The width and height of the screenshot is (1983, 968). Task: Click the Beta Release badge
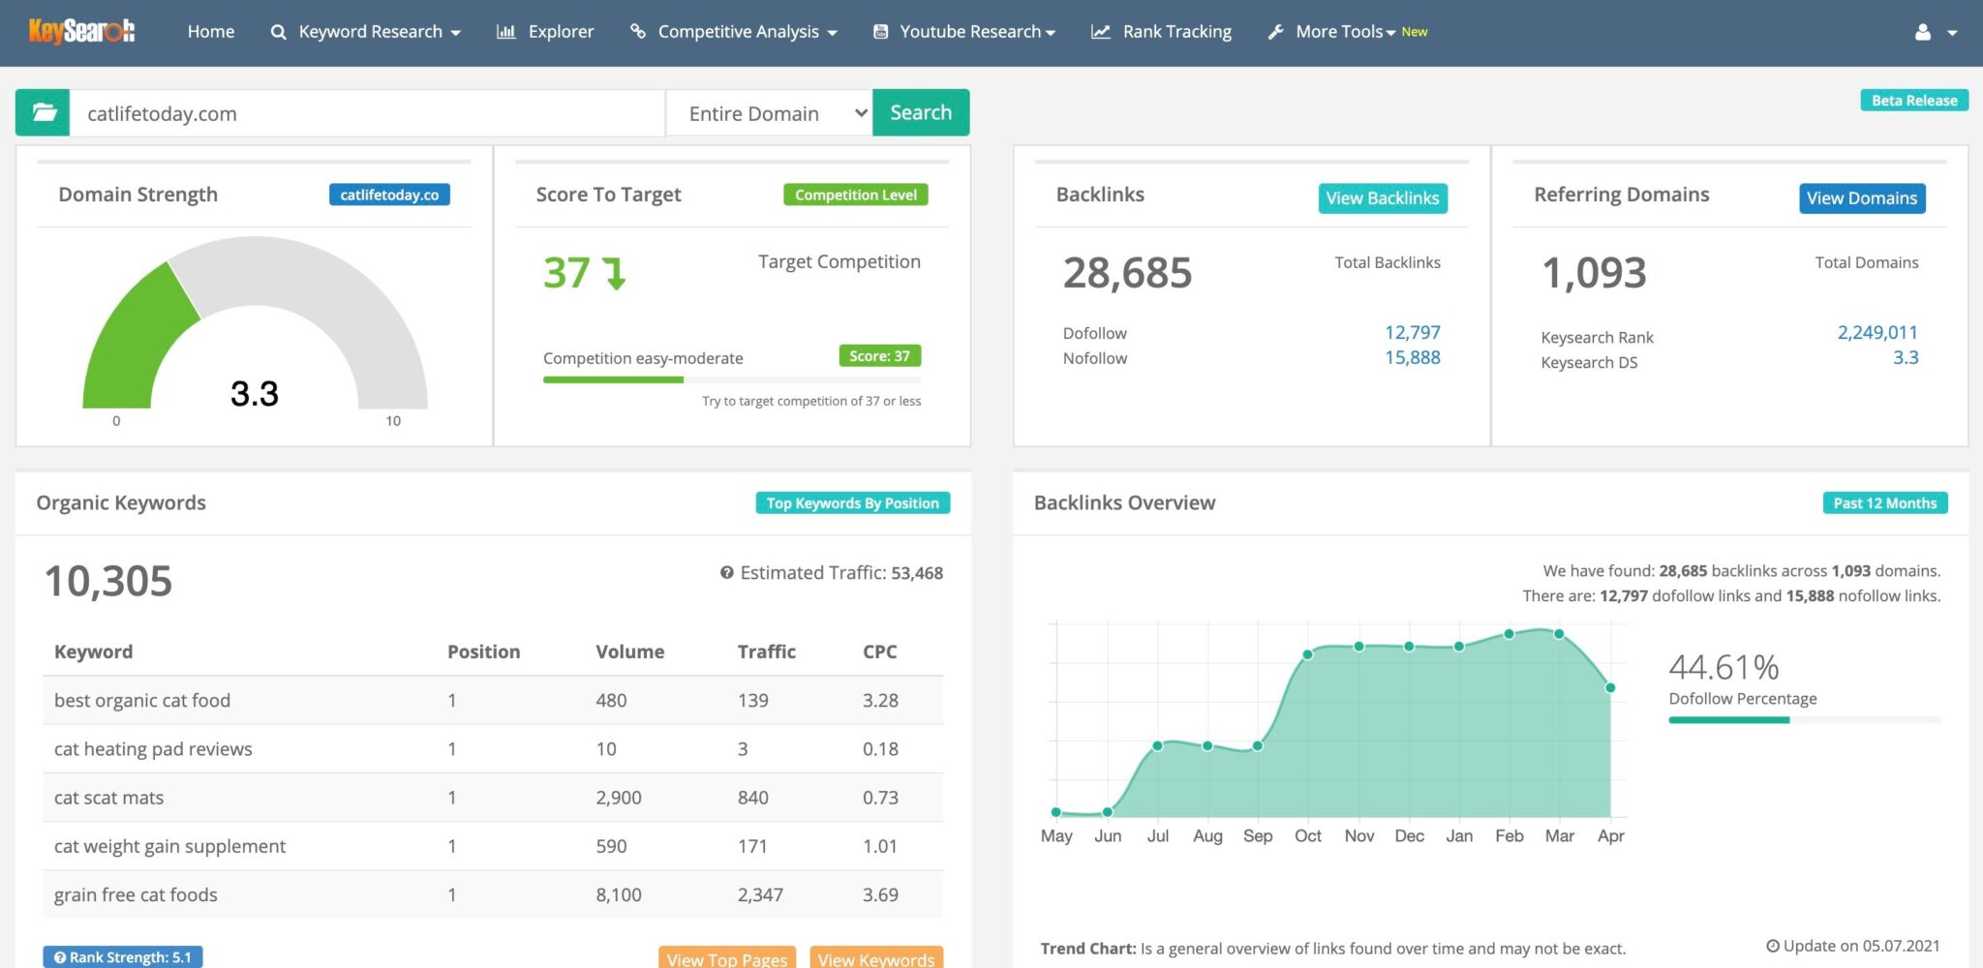(1914, 100)
